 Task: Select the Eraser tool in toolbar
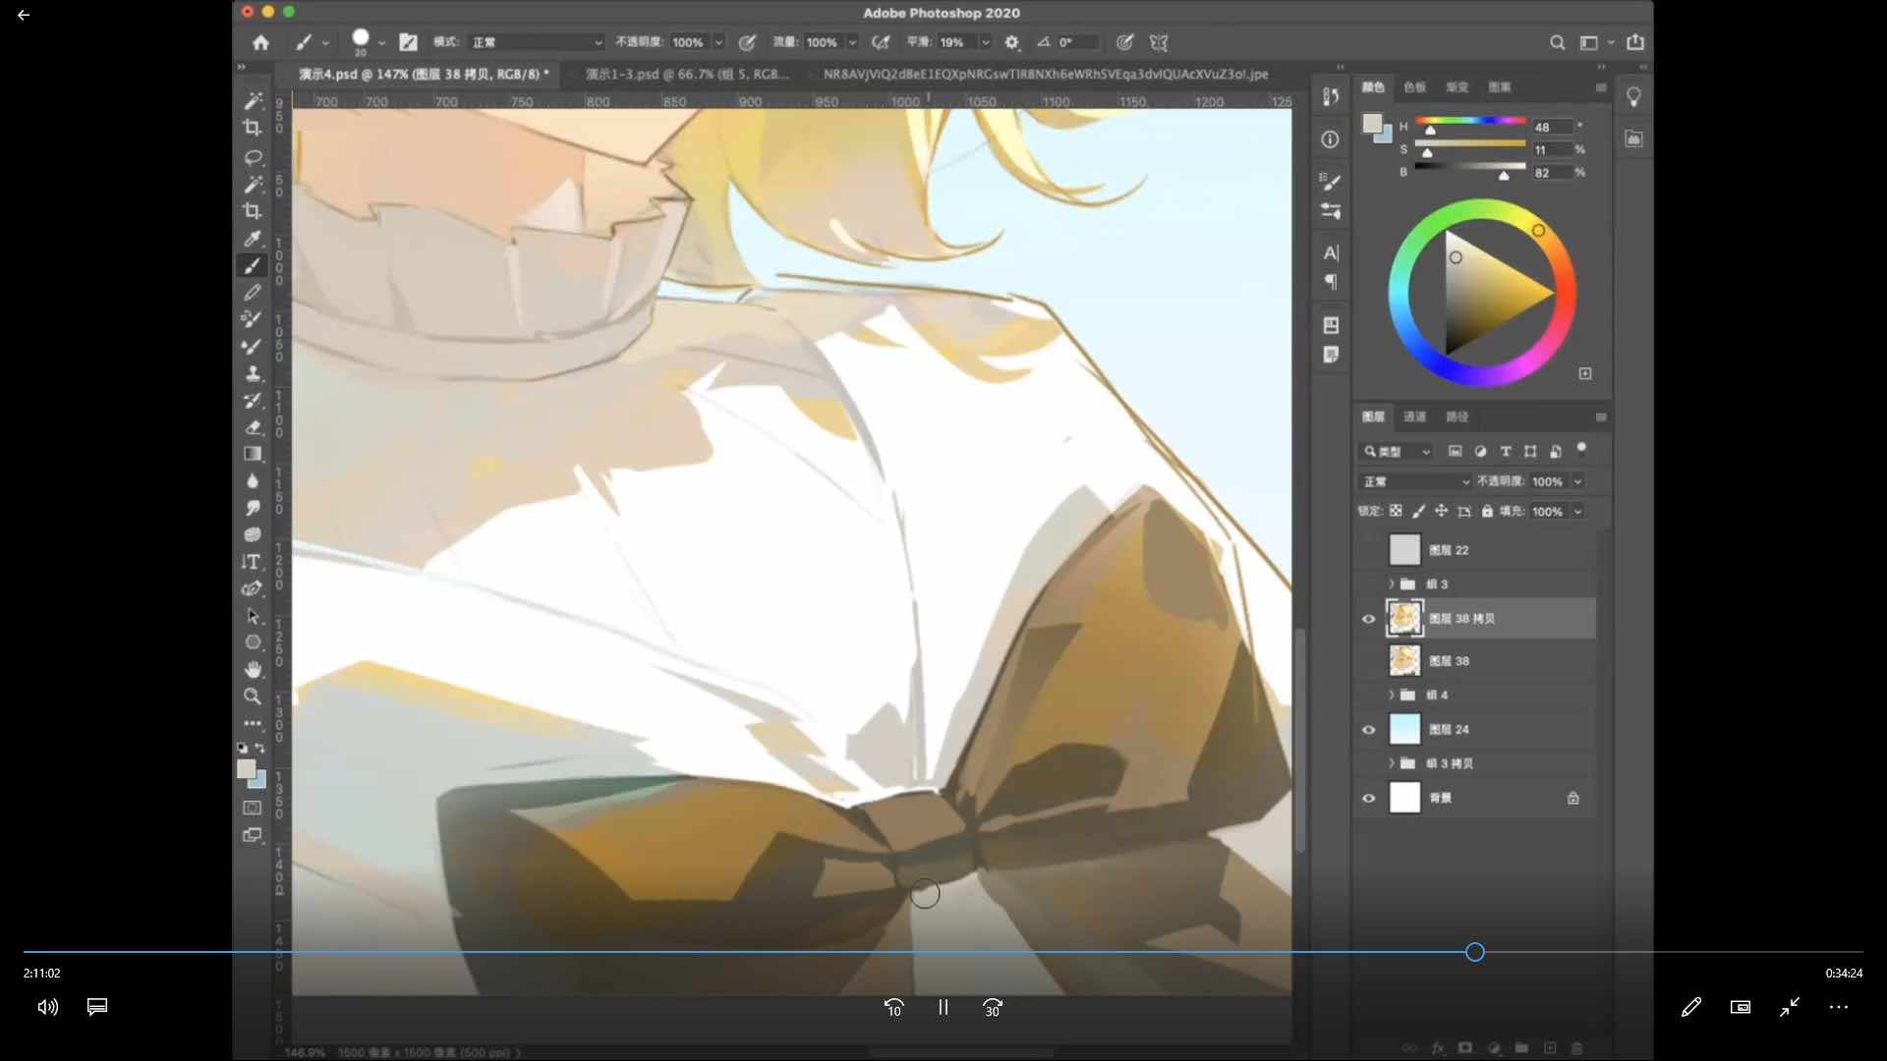point(253,427)
